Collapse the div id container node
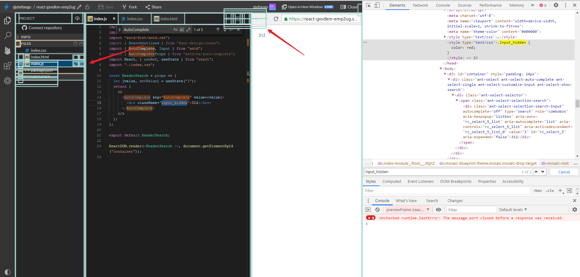 [x=445, y=74]
